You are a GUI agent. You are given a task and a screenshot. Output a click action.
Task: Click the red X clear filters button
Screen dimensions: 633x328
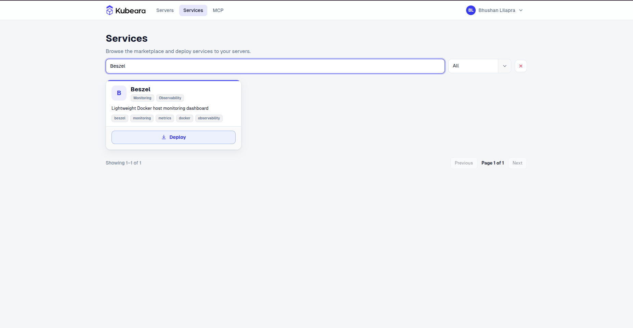tap(520, 66)
